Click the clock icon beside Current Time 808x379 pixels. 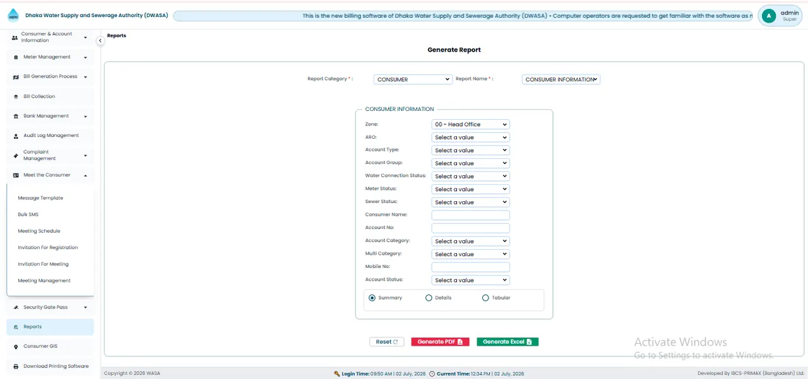pyautogui.click(x=432, y=374)
